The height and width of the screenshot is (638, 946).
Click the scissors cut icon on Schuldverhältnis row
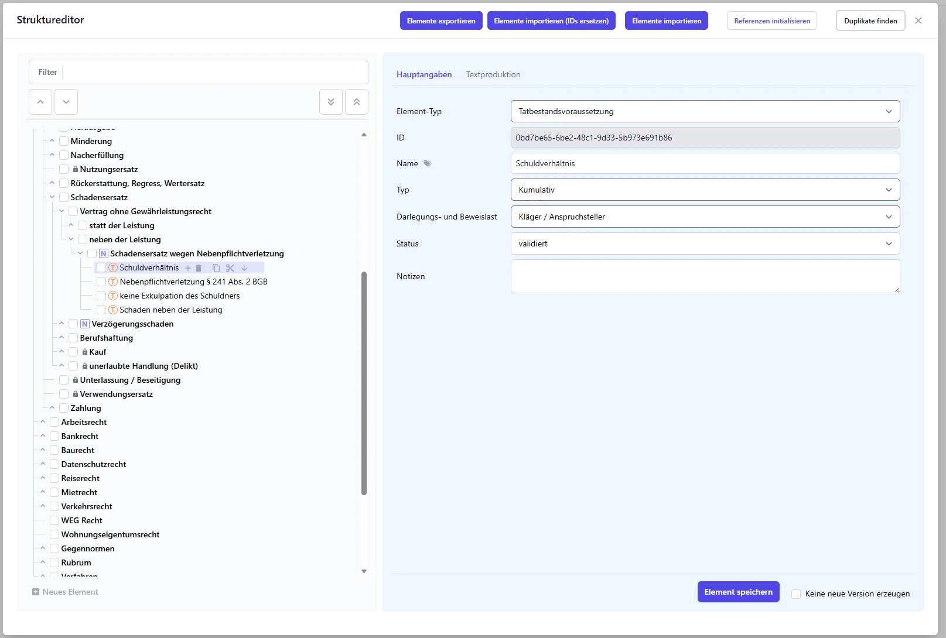[230, 268]
